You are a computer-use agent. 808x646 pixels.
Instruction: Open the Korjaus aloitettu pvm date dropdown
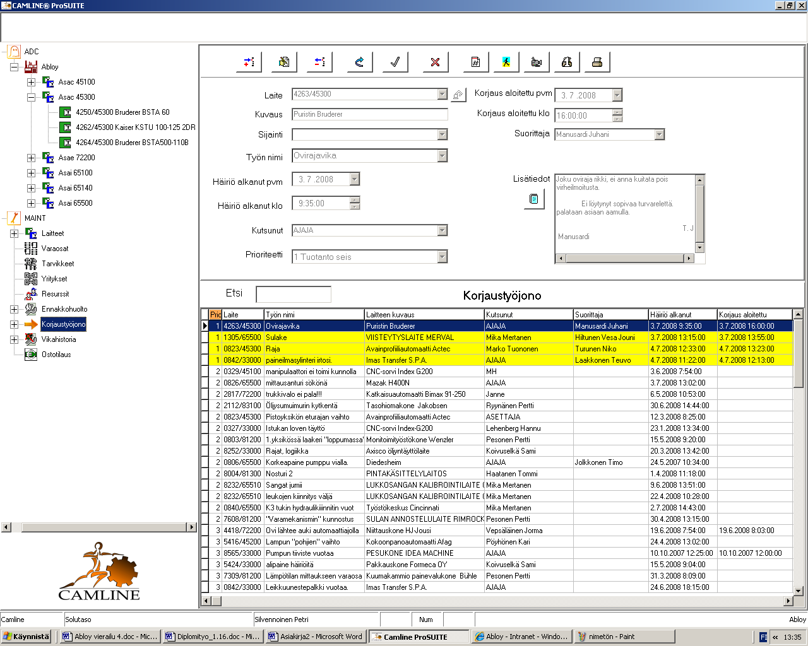click(x=617, y=95)
